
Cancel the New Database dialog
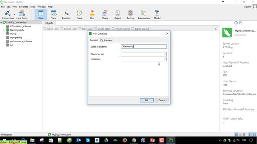coord(162,100)
